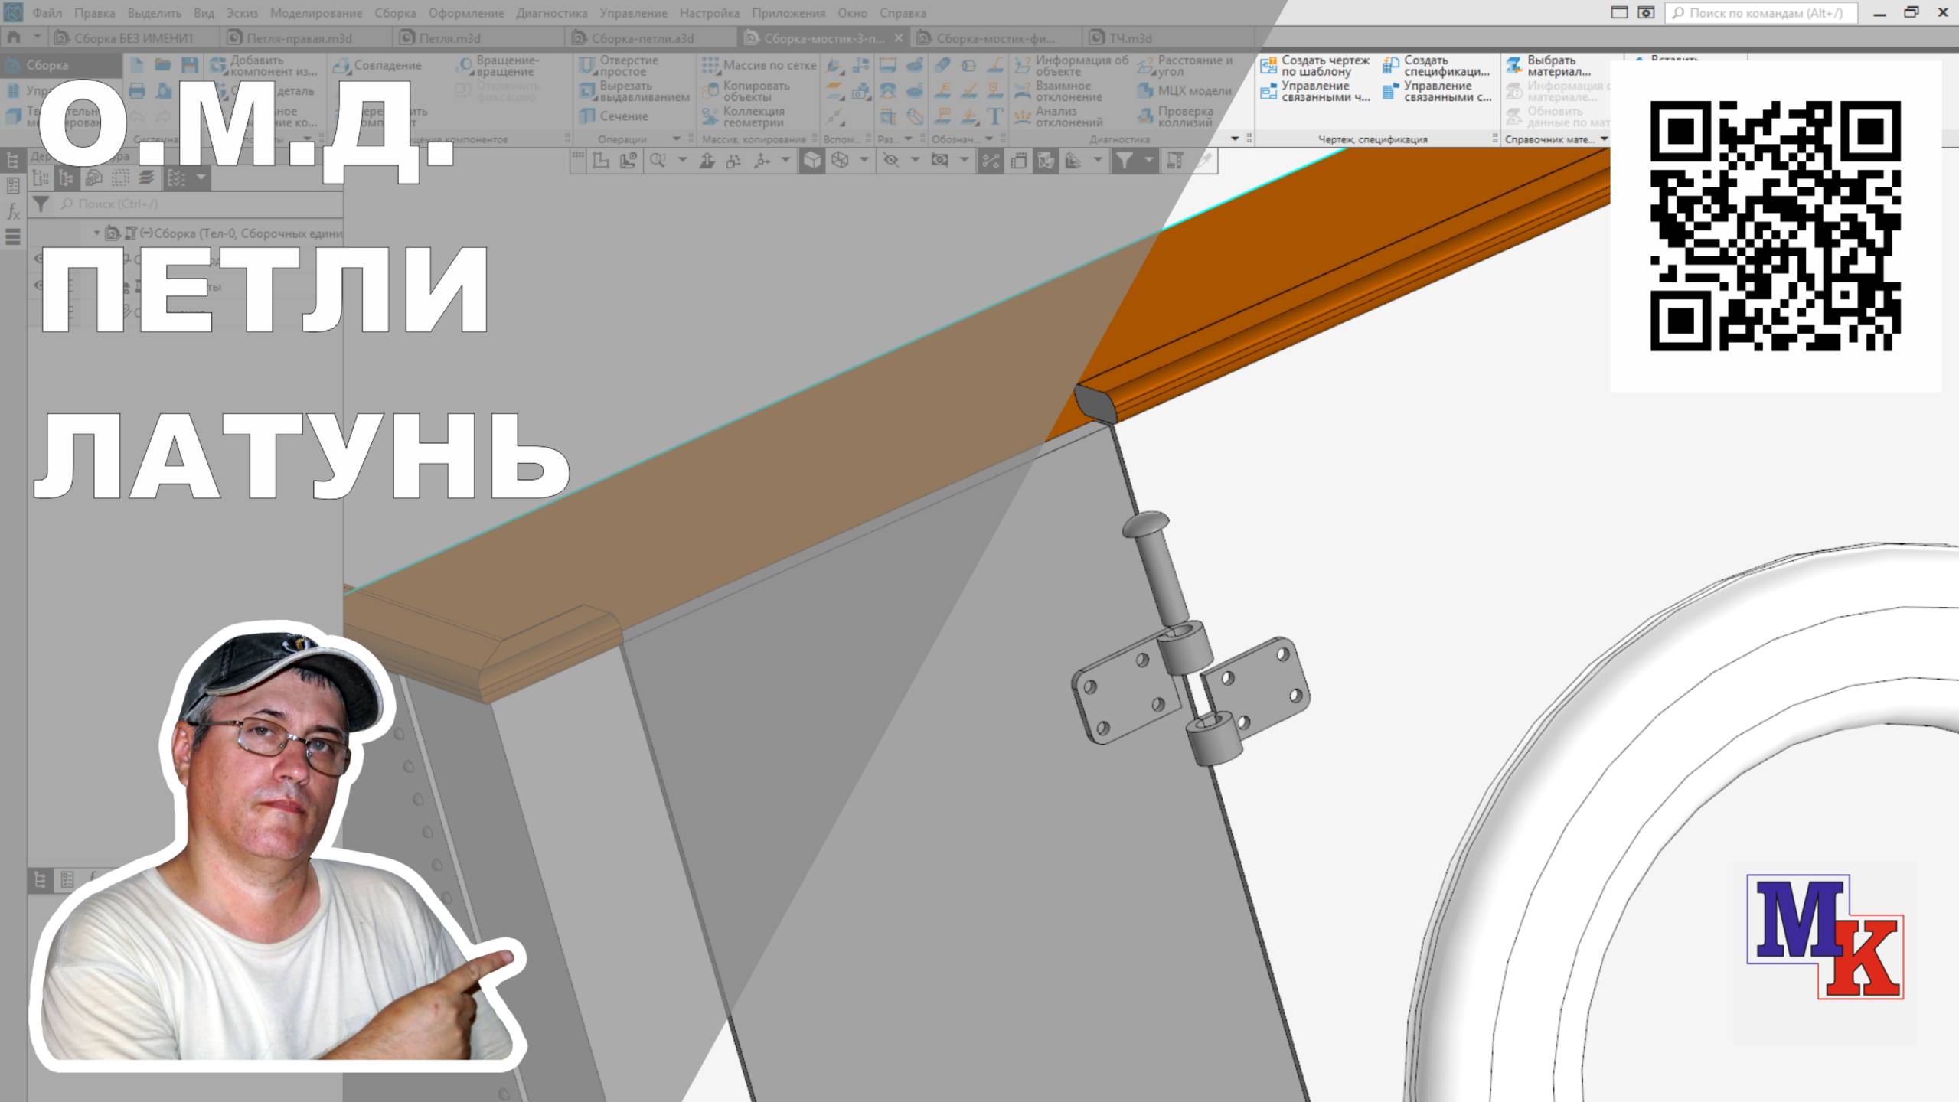Screen dimensions: 1959x1102
Task: Open the Моделирование menu
Action: tap(315, 13)
